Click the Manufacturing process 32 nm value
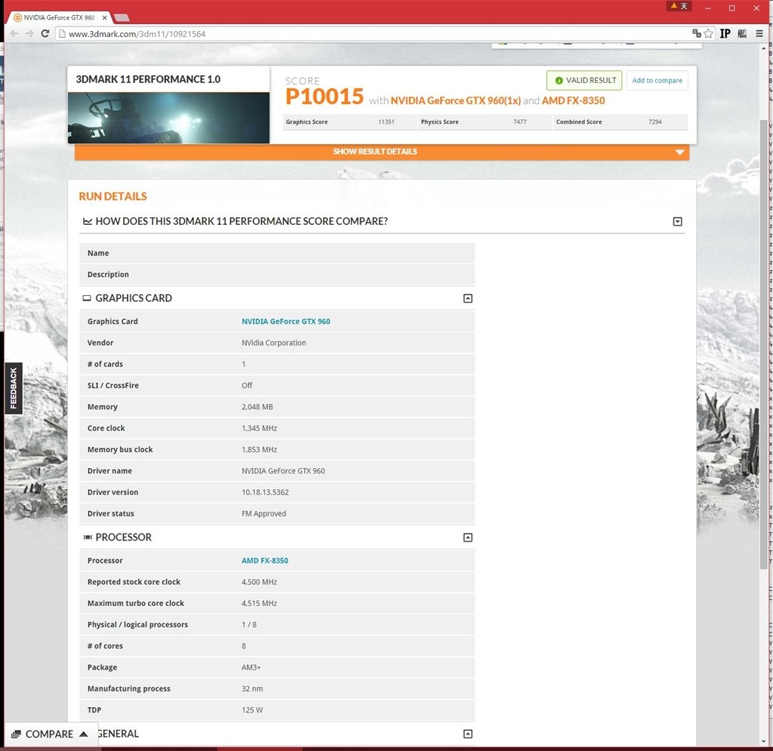The width and height of the screenshot is (773, 751). coord(252,688)
